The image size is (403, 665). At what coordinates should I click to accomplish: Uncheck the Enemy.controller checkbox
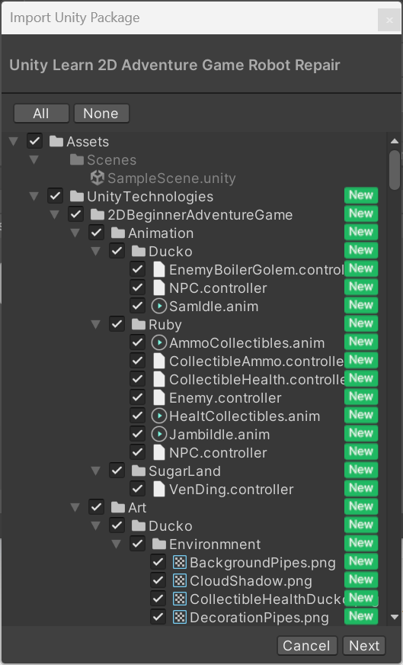[137, 397]
